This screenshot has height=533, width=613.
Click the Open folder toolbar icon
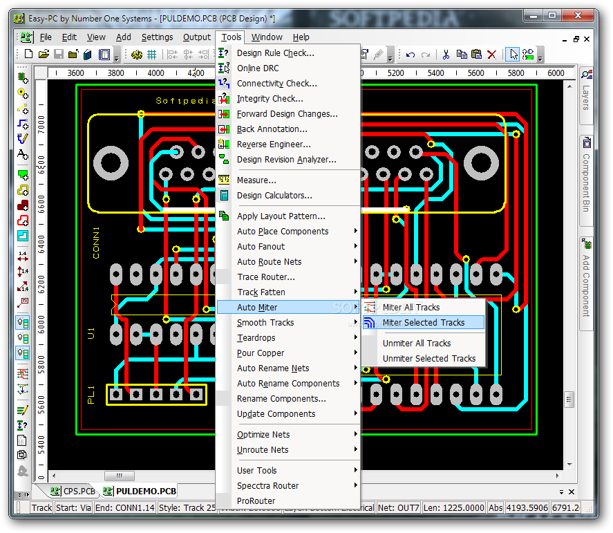tap(44, 54)
